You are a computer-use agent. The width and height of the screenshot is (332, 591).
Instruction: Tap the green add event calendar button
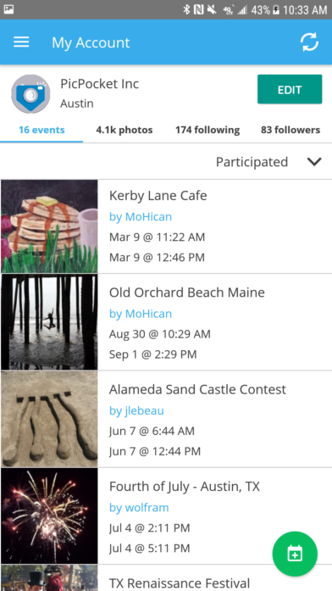pos(295,554)
